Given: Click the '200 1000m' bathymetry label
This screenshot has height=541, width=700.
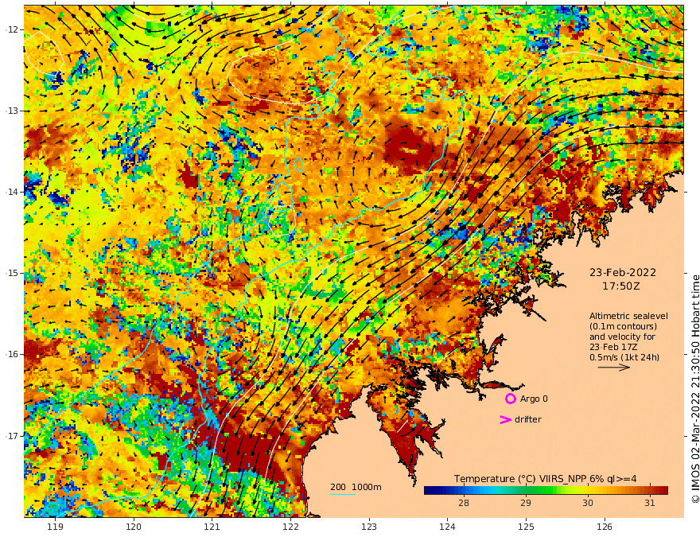Looking at the screenshot, I should 356,487.
